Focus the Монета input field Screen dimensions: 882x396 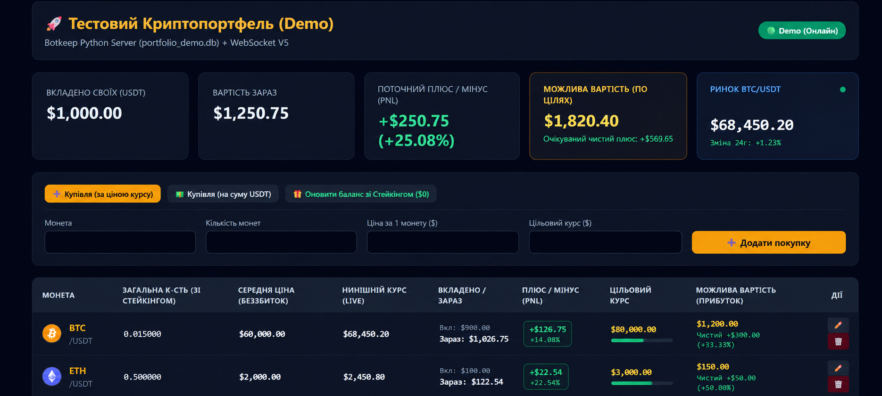120,242
